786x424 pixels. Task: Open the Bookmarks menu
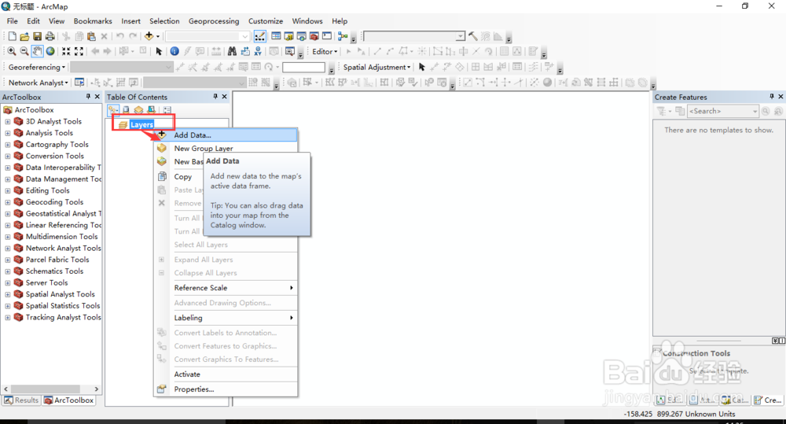click(93, 21)
